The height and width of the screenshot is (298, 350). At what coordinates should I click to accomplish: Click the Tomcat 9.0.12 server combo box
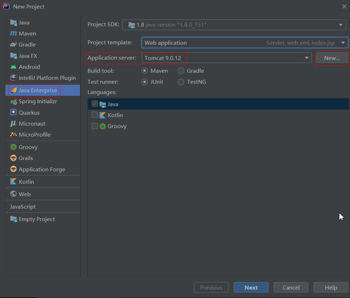227,58
